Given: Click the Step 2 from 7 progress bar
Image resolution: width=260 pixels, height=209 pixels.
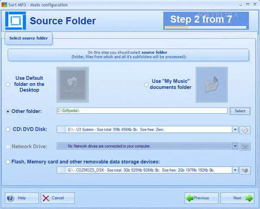Looking at the screenshot, I should 205,27.
